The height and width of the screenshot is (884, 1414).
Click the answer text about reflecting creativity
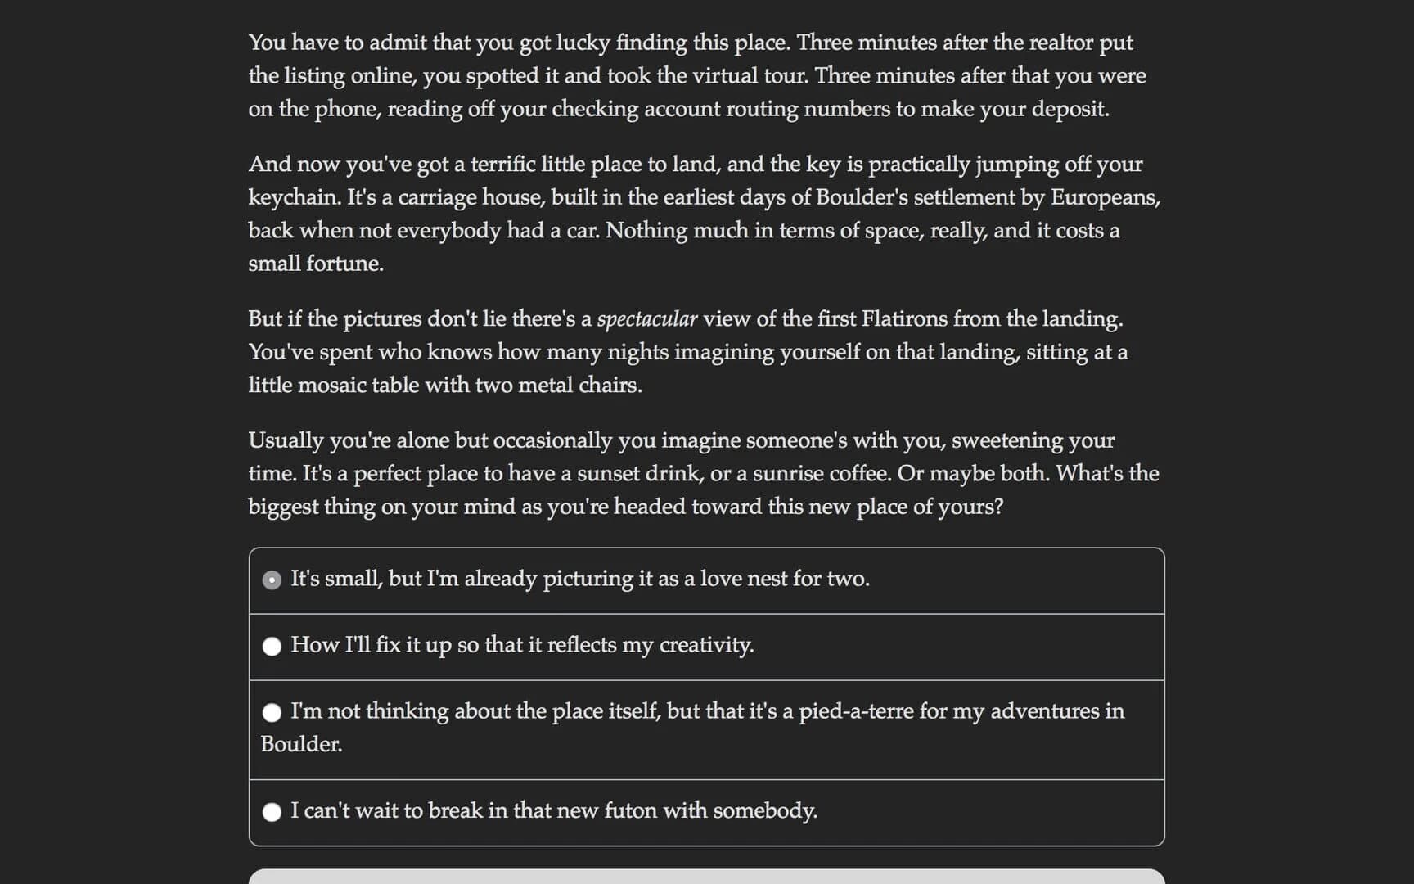pos(522,646)
